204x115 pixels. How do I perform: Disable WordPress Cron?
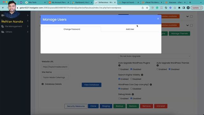pos(131,89)
